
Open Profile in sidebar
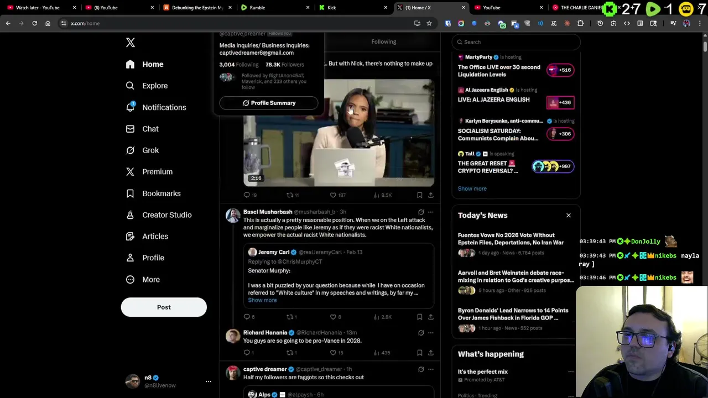click(x=144, y=258)
